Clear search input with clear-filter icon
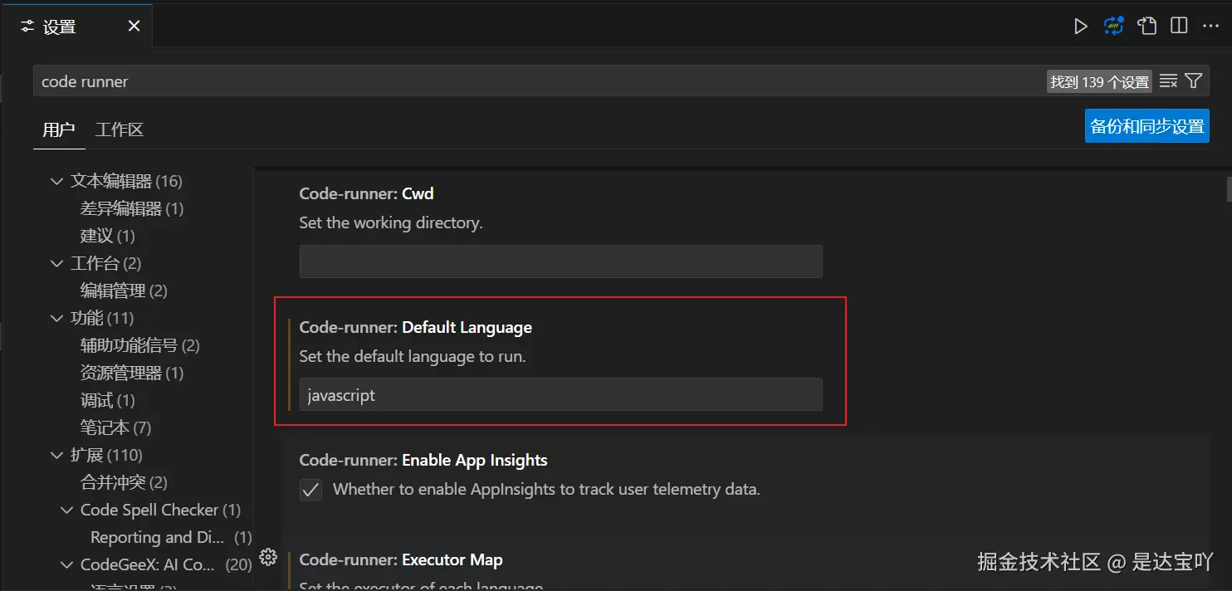Image resolution: width=1232 pixels, height=591 pixels. click(1168, 81)
